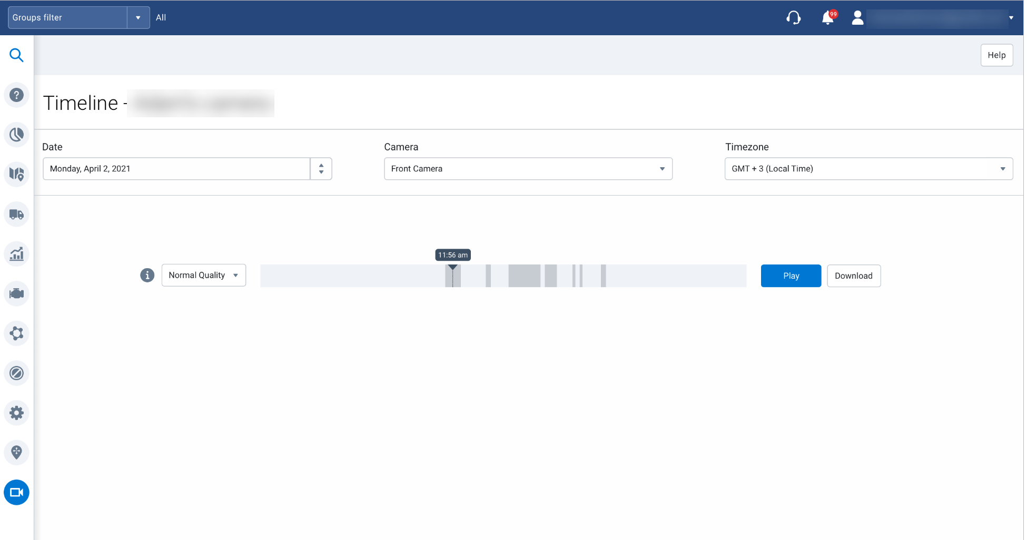Click the Download button

click(x=853, y=276)
